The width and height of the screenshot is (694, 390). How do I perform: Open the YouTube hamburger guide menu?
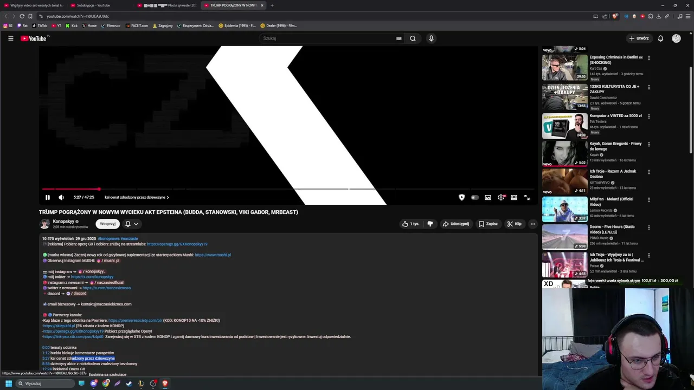[x=10, y=38]
